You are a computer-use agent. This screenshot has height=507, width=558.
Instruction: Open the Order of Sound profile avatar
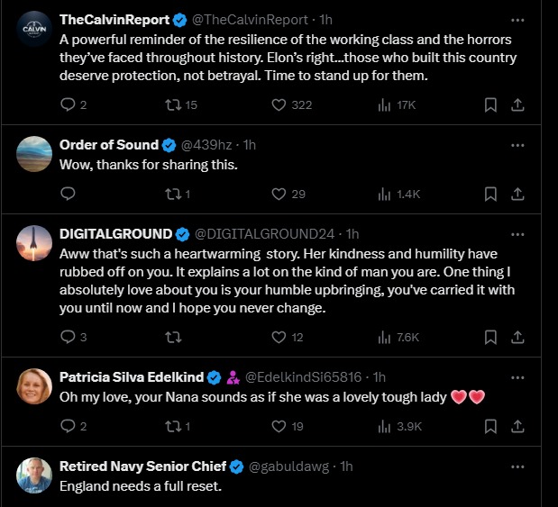click(x=34, y=154)
